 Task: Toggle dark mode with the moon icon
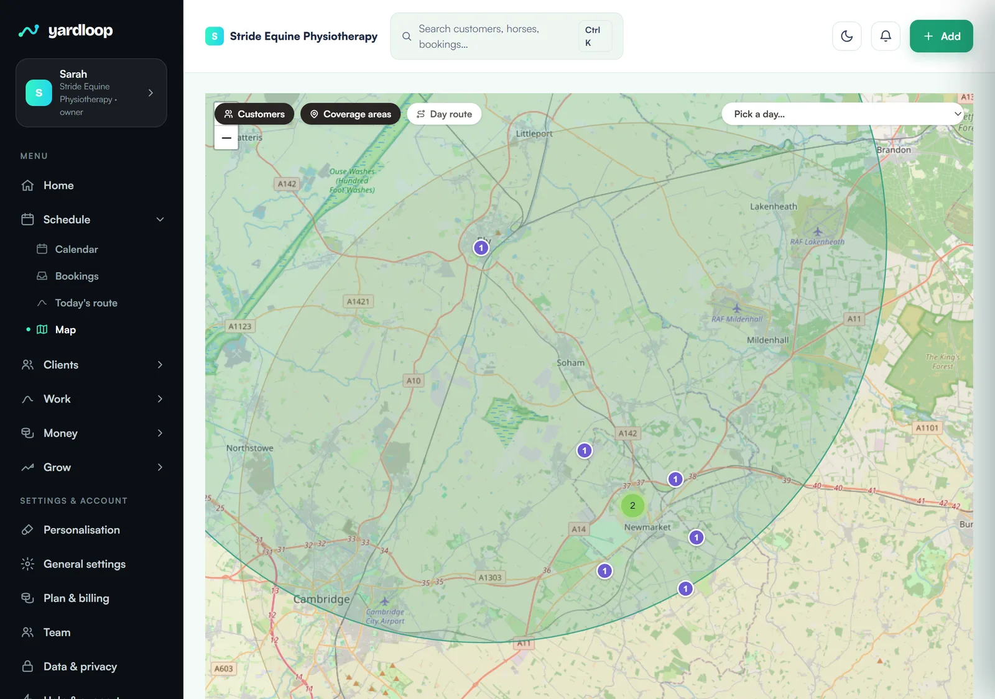pyautogui.click(x=847, y=36)
